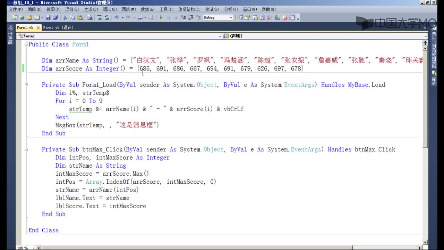
Task: Open the 窗口(W) menu
Action: point(250,9)
